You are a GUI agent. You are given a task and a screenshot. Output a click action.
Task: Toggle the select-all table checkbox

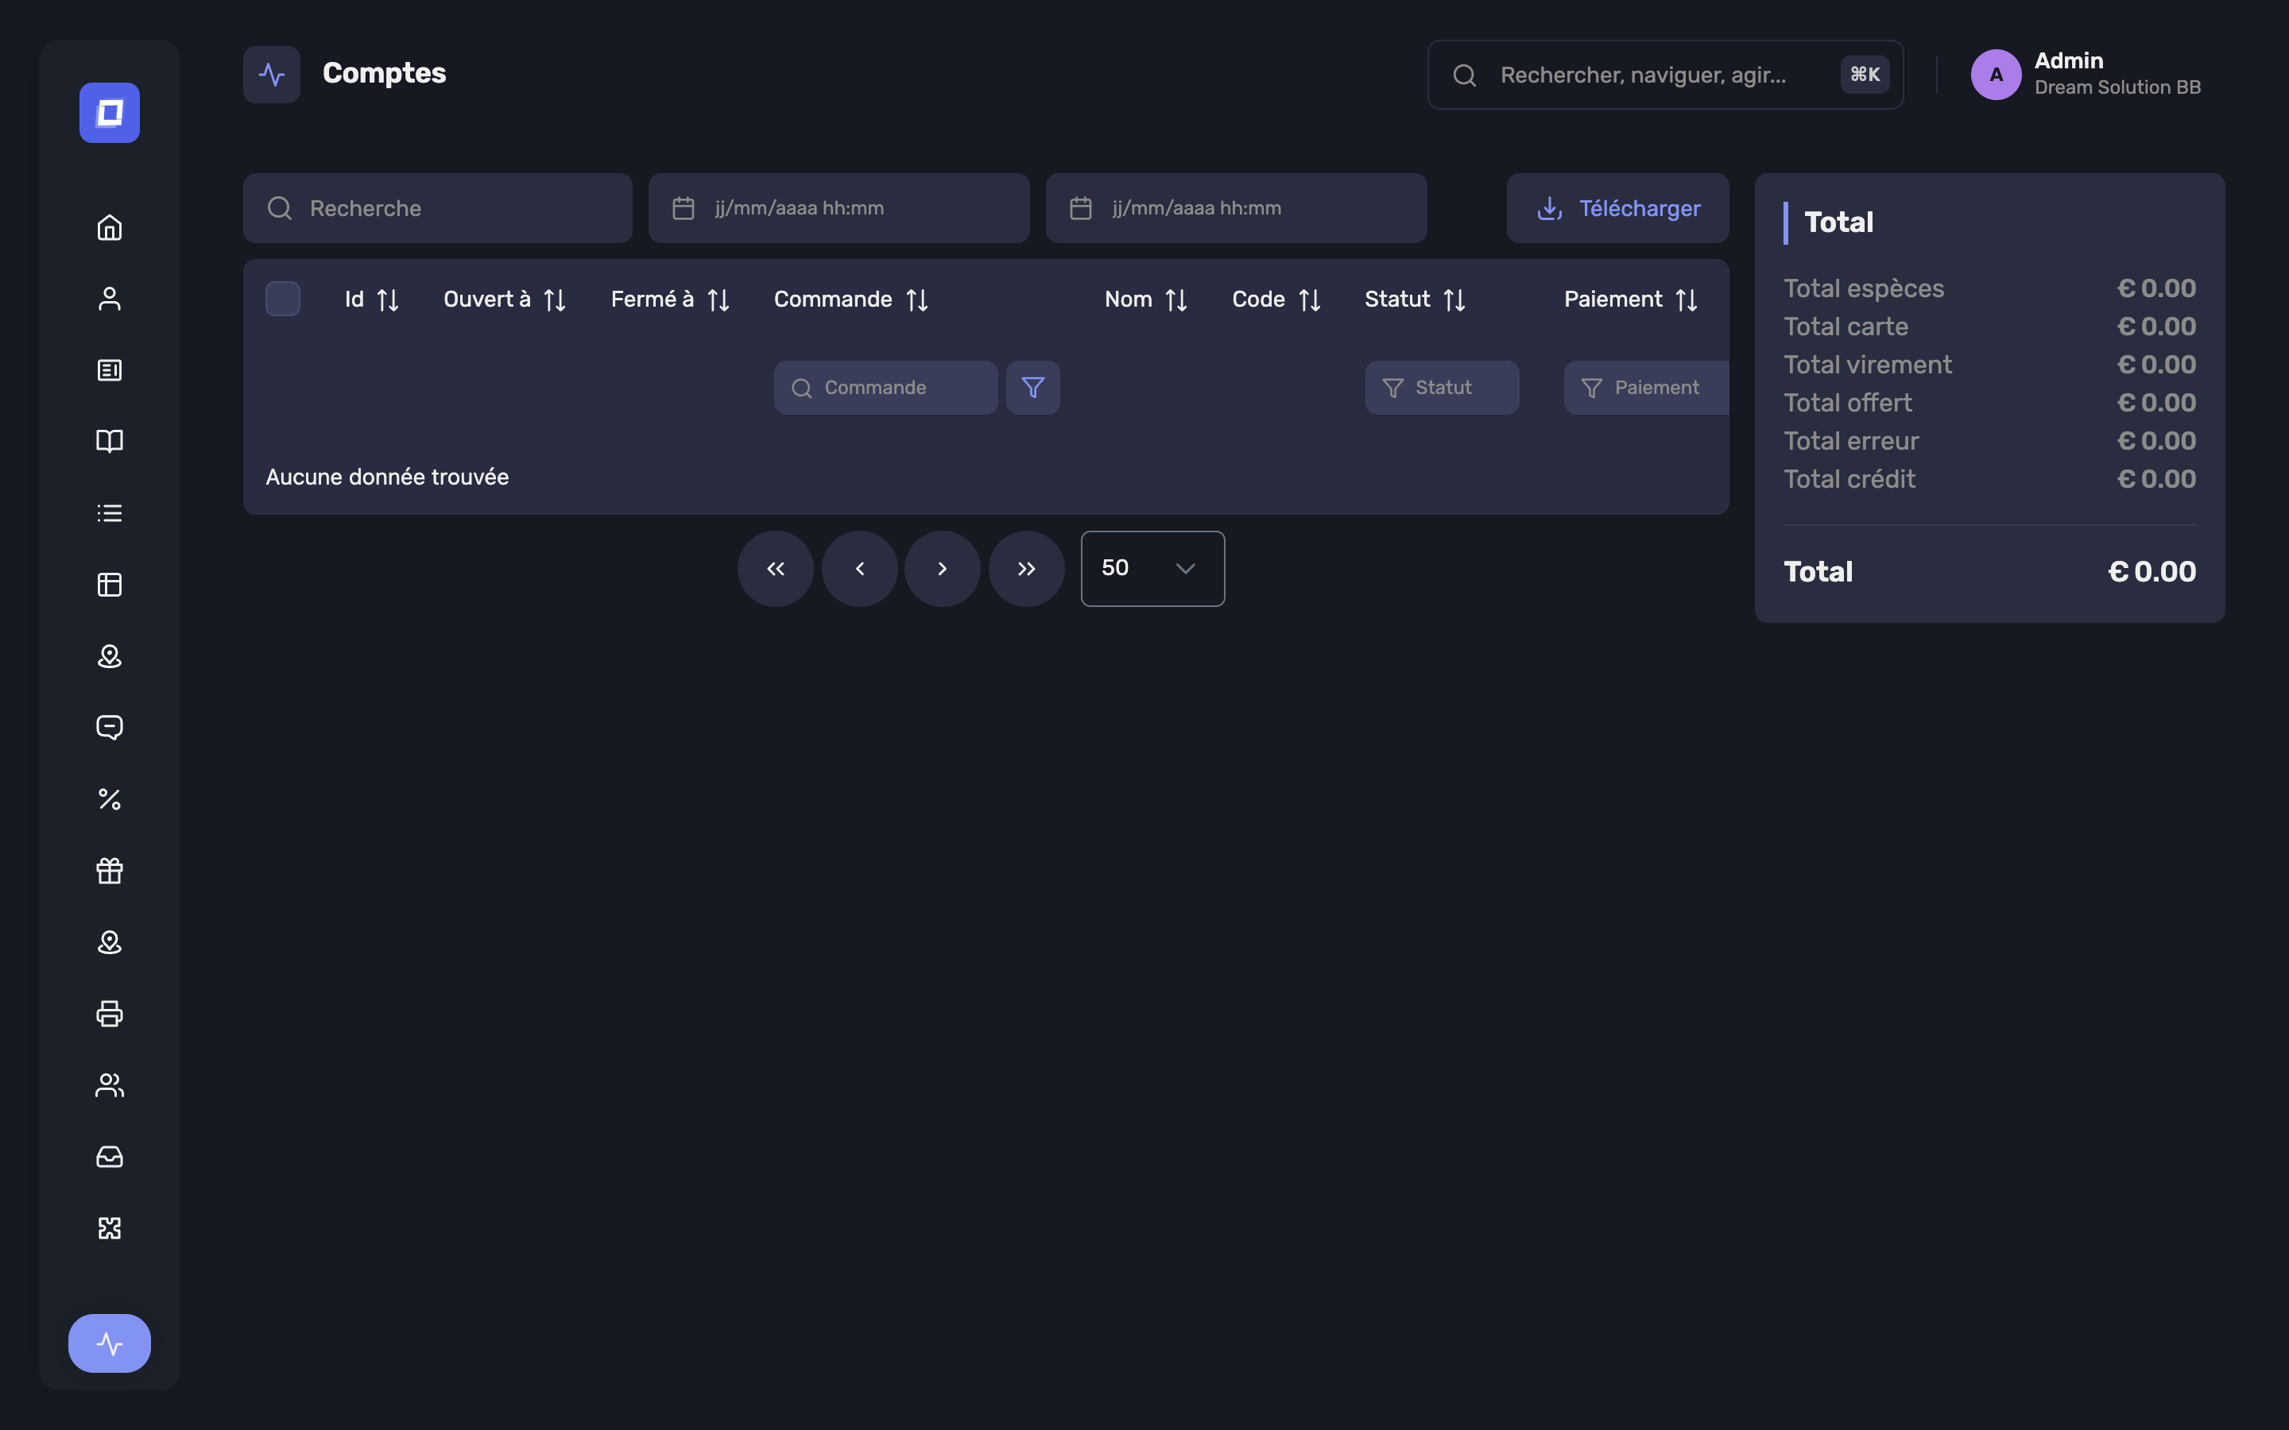[283, 299]
